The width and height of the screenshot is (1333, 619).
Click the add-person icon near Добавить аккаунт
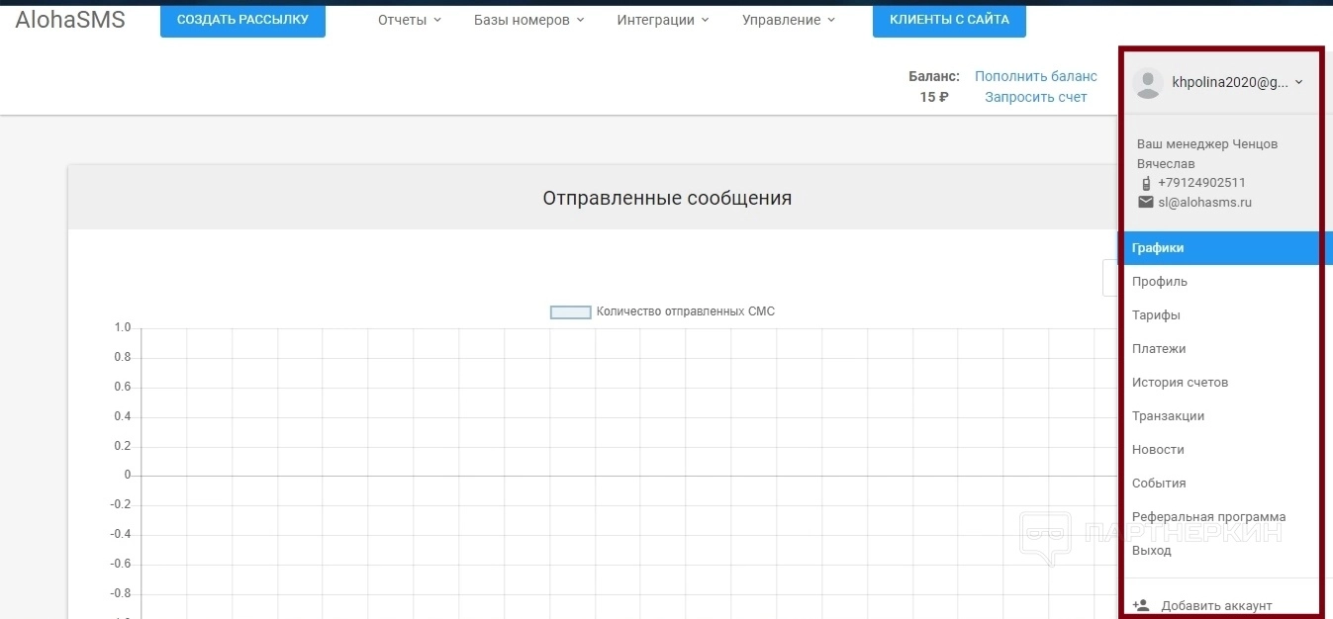[x=1141, y=605]
